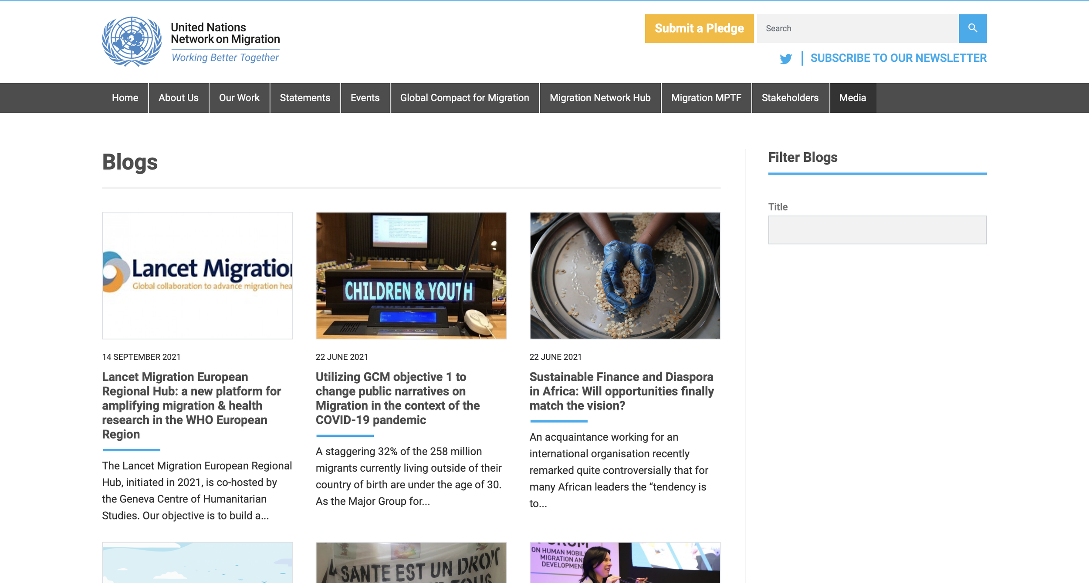This screenshot has width=1089, height=583.
Task: Open the Twitter bird icon link
Action: click(785, 59)
